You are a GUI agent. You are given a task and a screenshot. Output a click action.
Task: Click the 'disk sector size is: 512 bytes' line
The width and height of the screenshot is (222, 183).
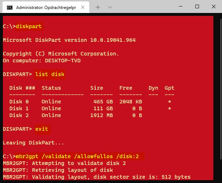(142, 177)
